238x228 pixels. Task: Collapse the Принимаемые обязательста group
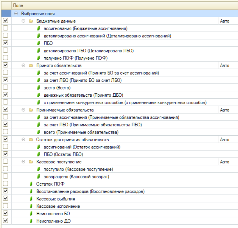(x=23, y=110)
